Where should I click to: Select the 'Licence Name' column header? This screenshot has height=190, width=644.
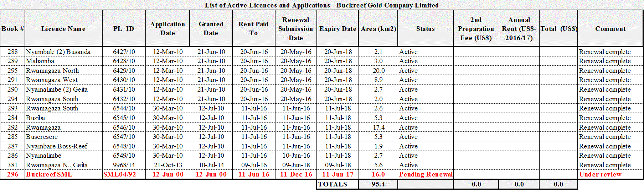pyautogui.click(x=63, y=29)
